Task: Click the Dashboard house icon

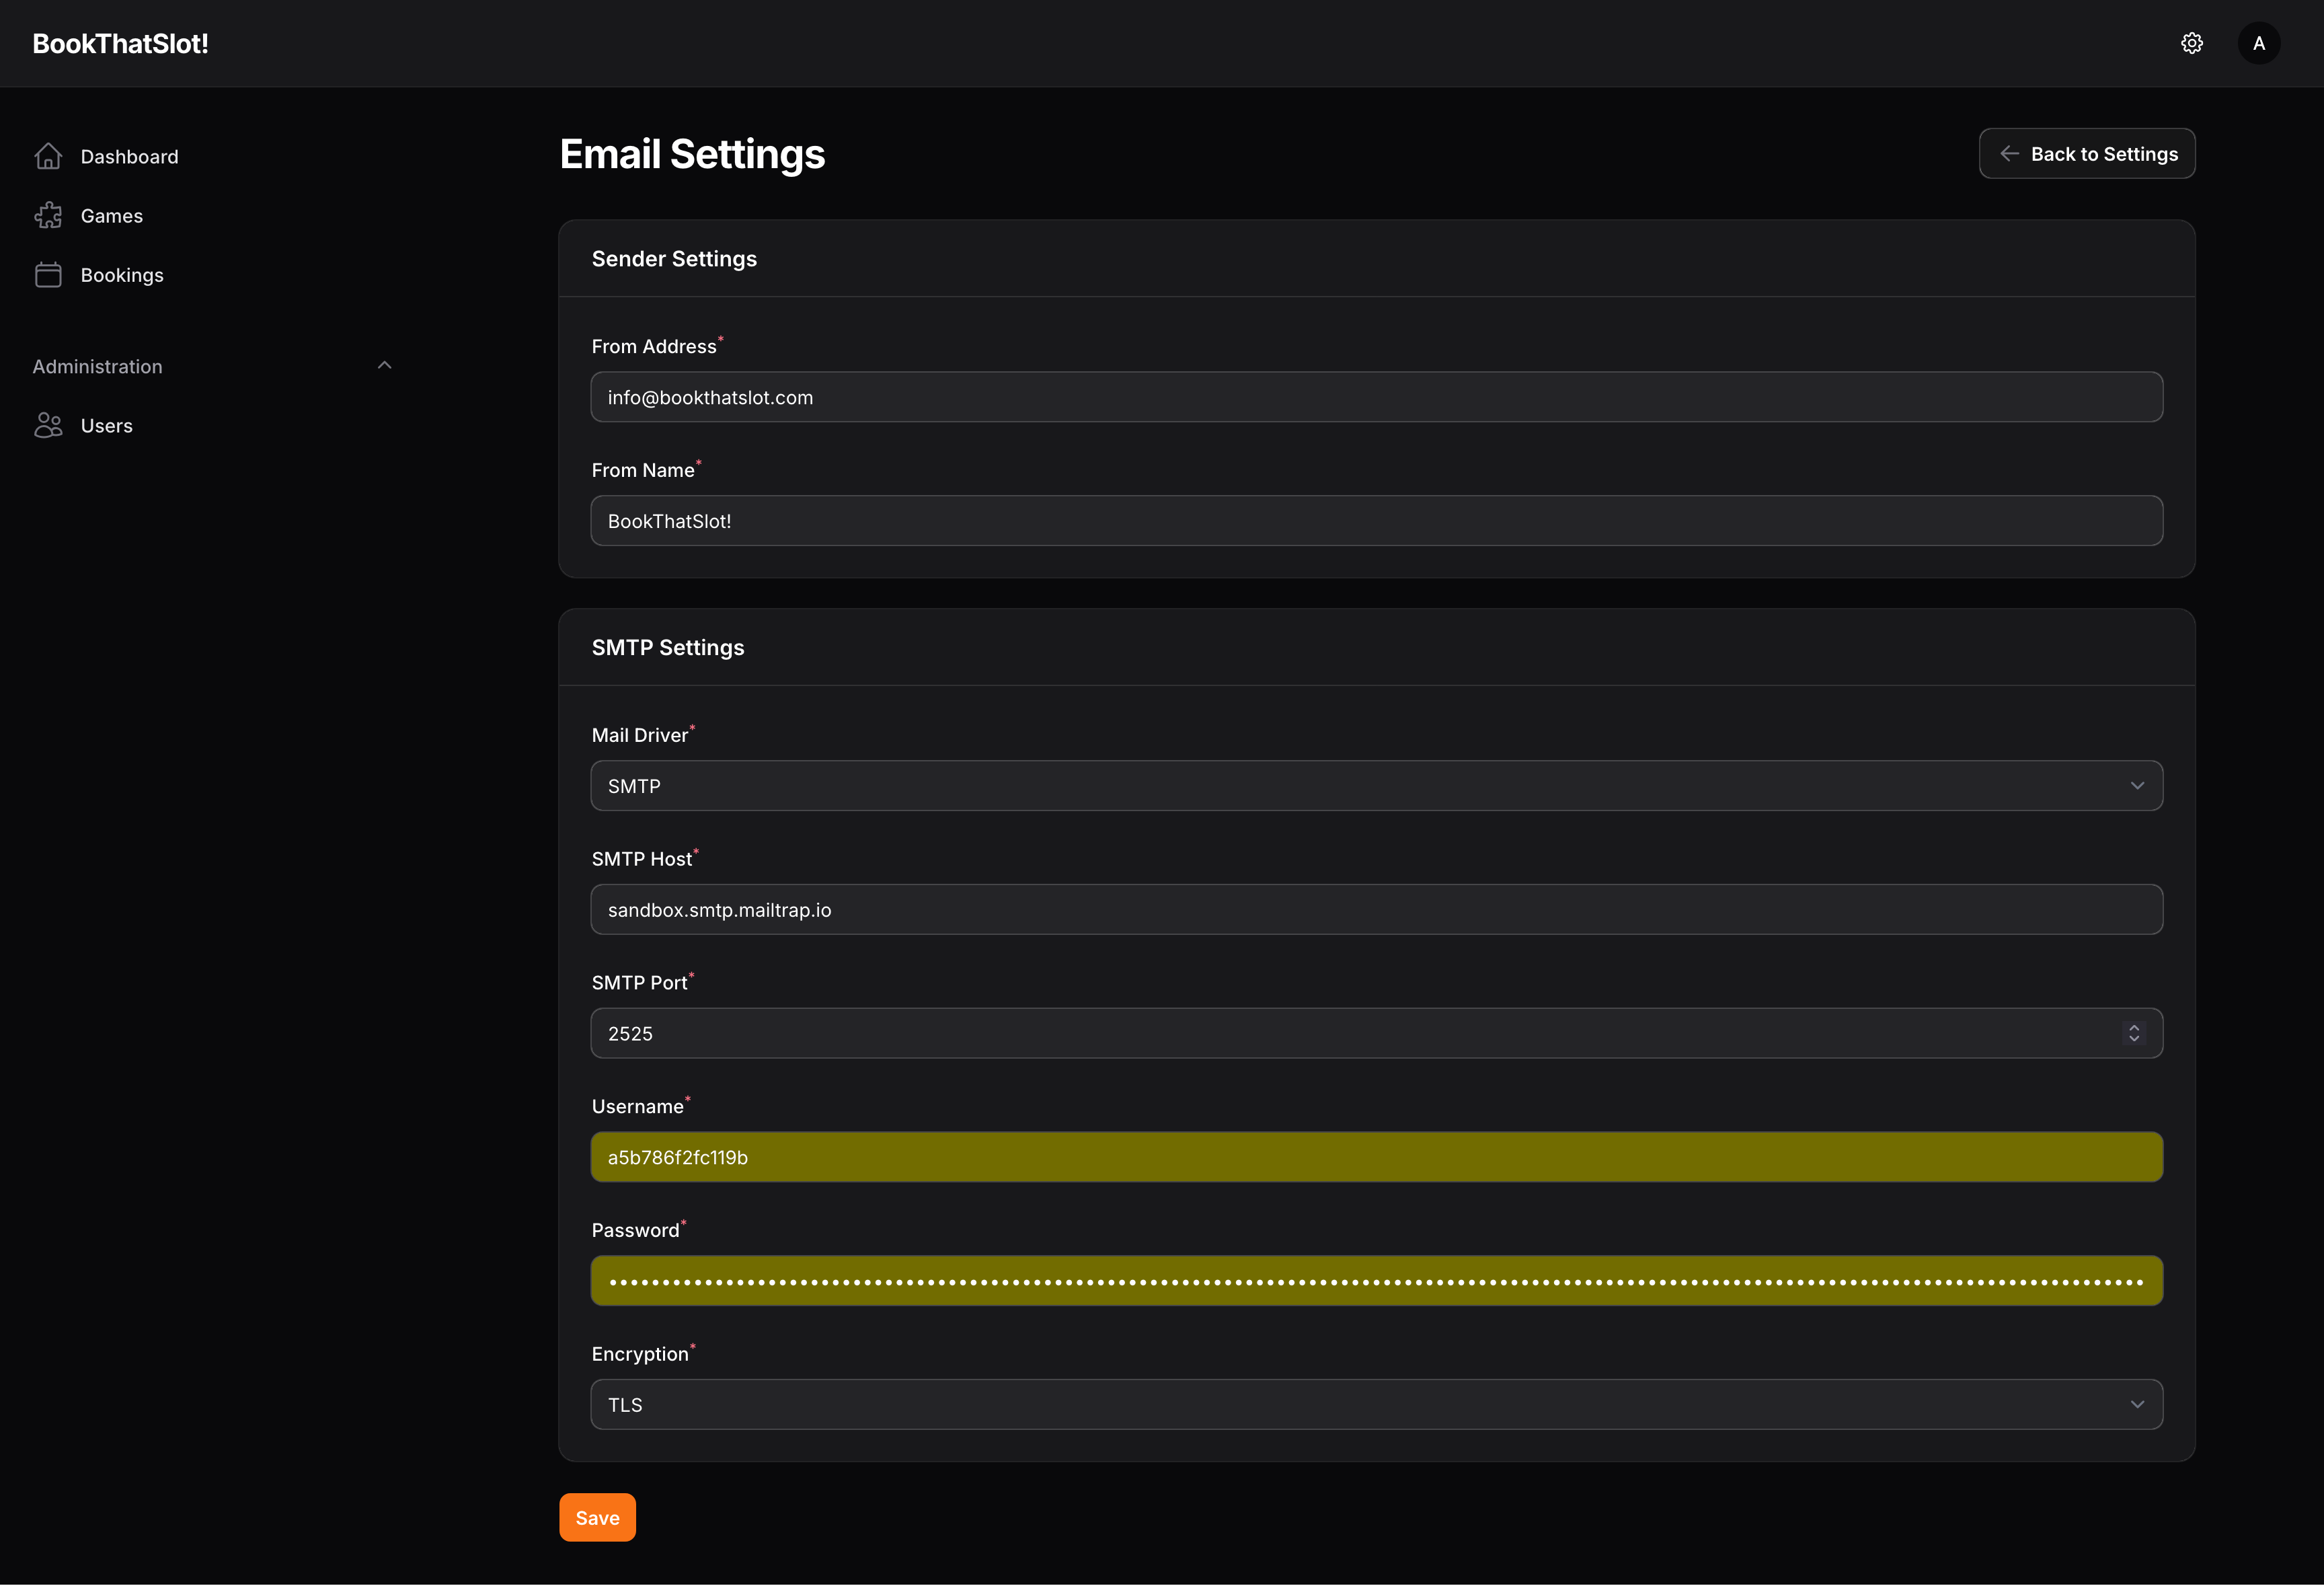Action: coord(48,156)
